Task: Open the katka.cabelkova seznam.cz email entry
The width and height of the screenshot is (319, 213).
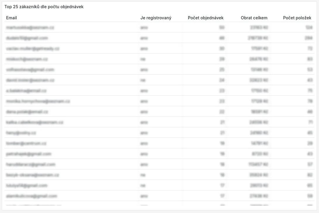Action: click(35, 122)
